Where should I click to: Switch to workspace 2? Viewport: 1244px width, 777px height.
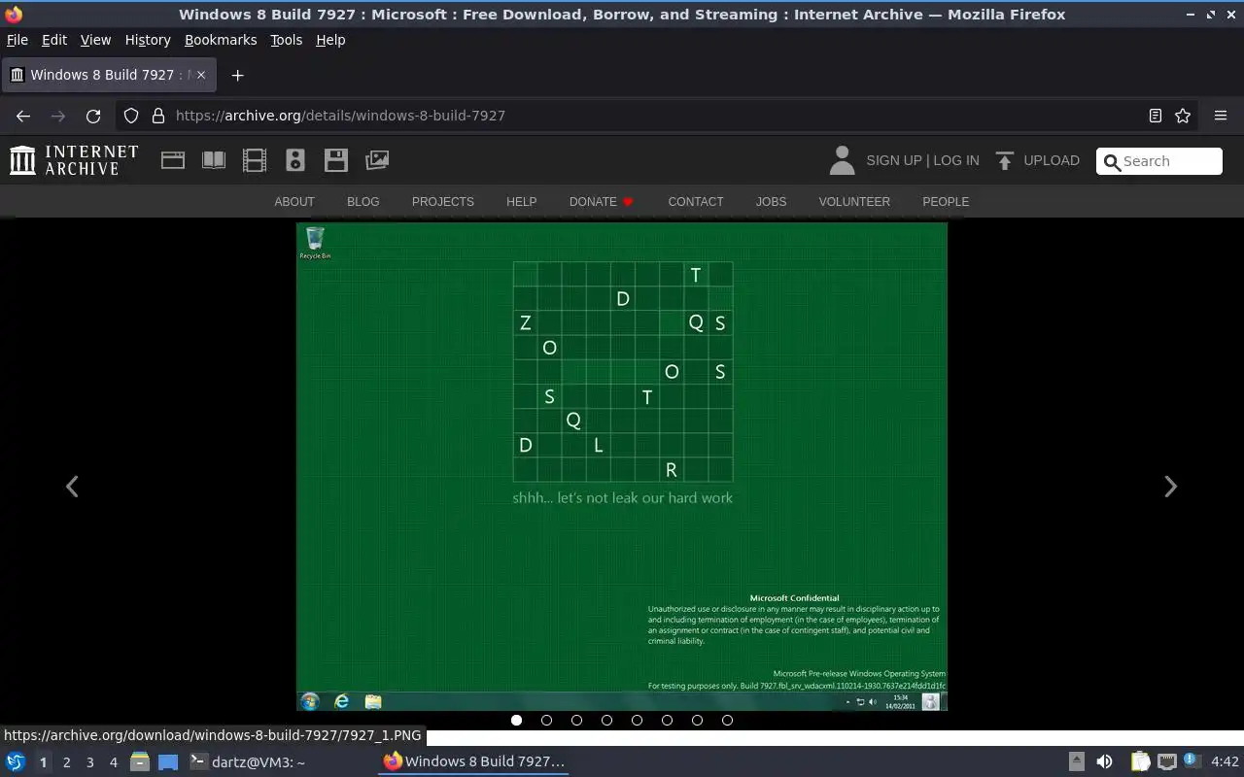tap(66, 761)
